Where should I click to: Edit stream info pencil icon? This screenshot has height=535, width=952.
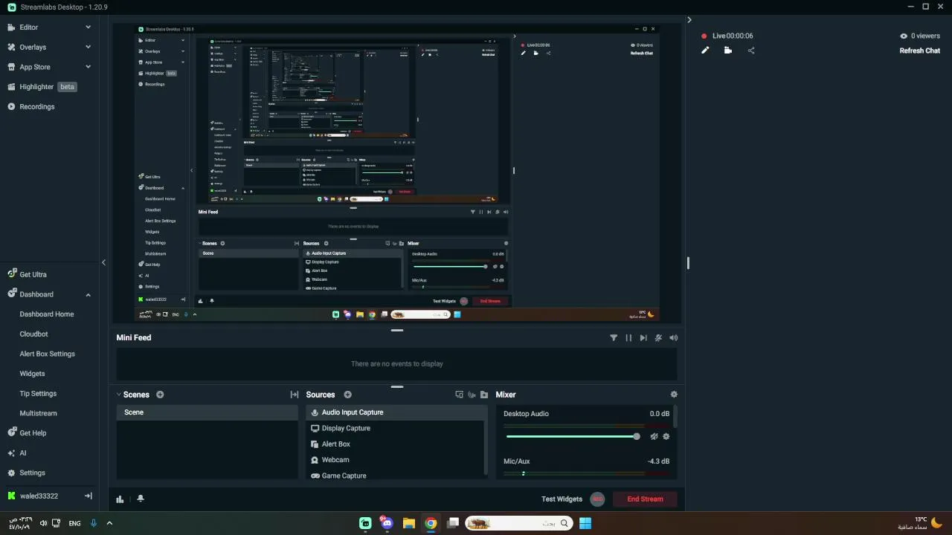point(705,51)
